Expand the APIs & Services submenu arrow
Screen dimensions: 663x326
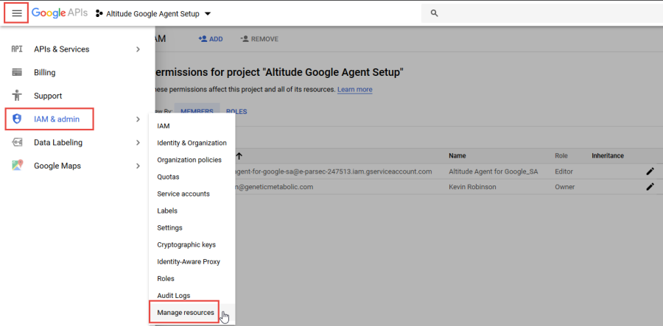coord(138,49)
